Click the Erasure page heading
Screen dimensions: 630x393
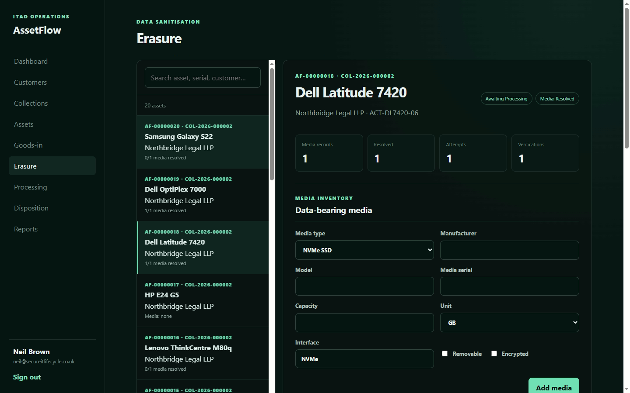click(159, 38)
